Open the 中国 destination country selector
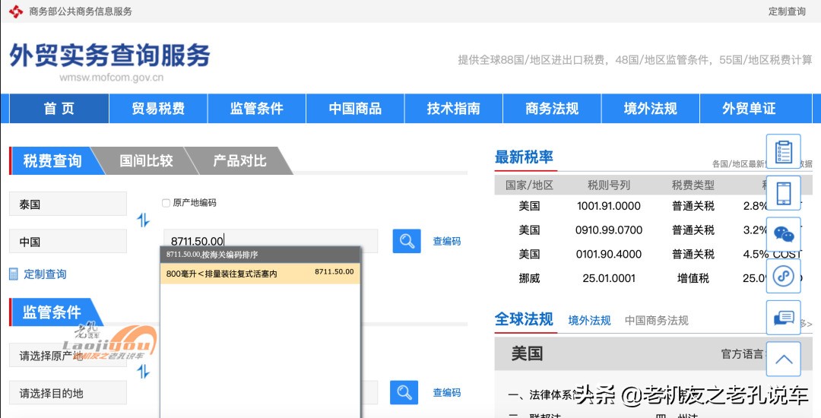 coord(68,241)
